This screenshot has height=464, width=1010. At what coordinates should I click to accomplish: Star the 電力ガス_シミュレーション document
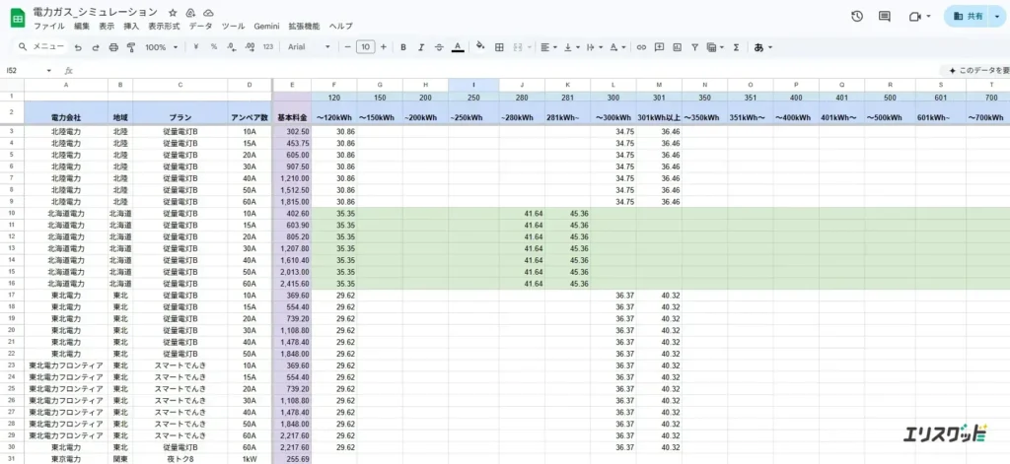click(x=173, y=13)
